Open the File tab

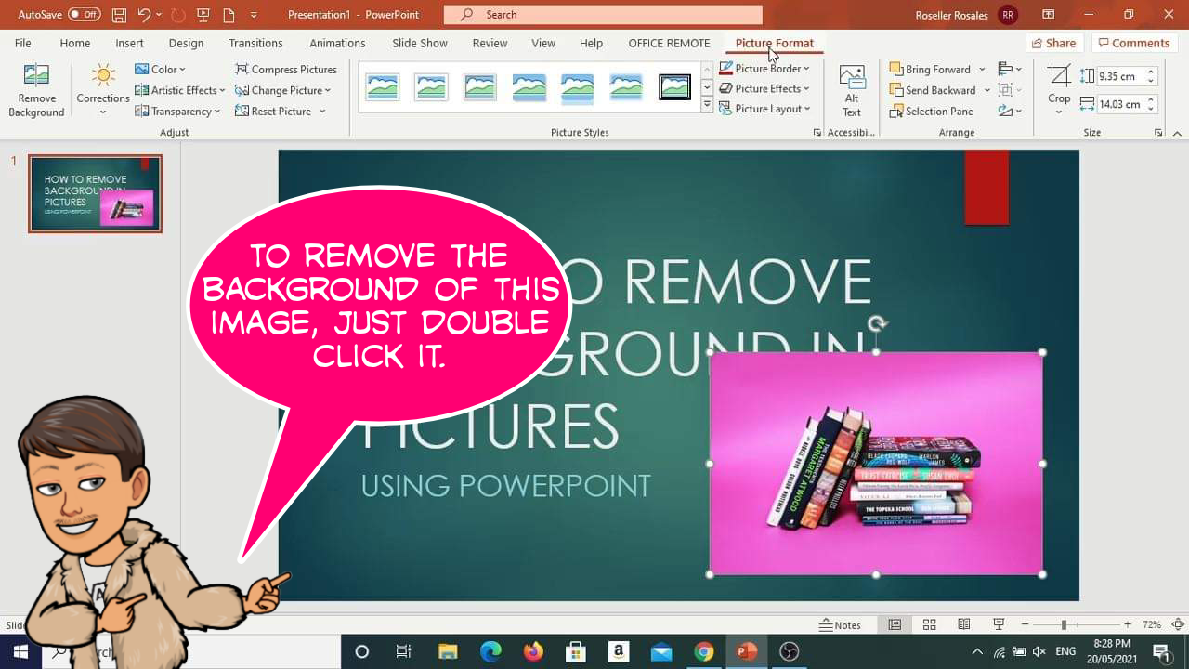(22, 43)
